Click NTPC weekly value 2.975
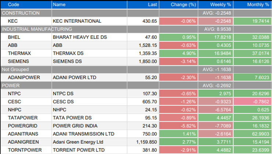The width and height of the screenshot is (272, 154). click(216, 93)
